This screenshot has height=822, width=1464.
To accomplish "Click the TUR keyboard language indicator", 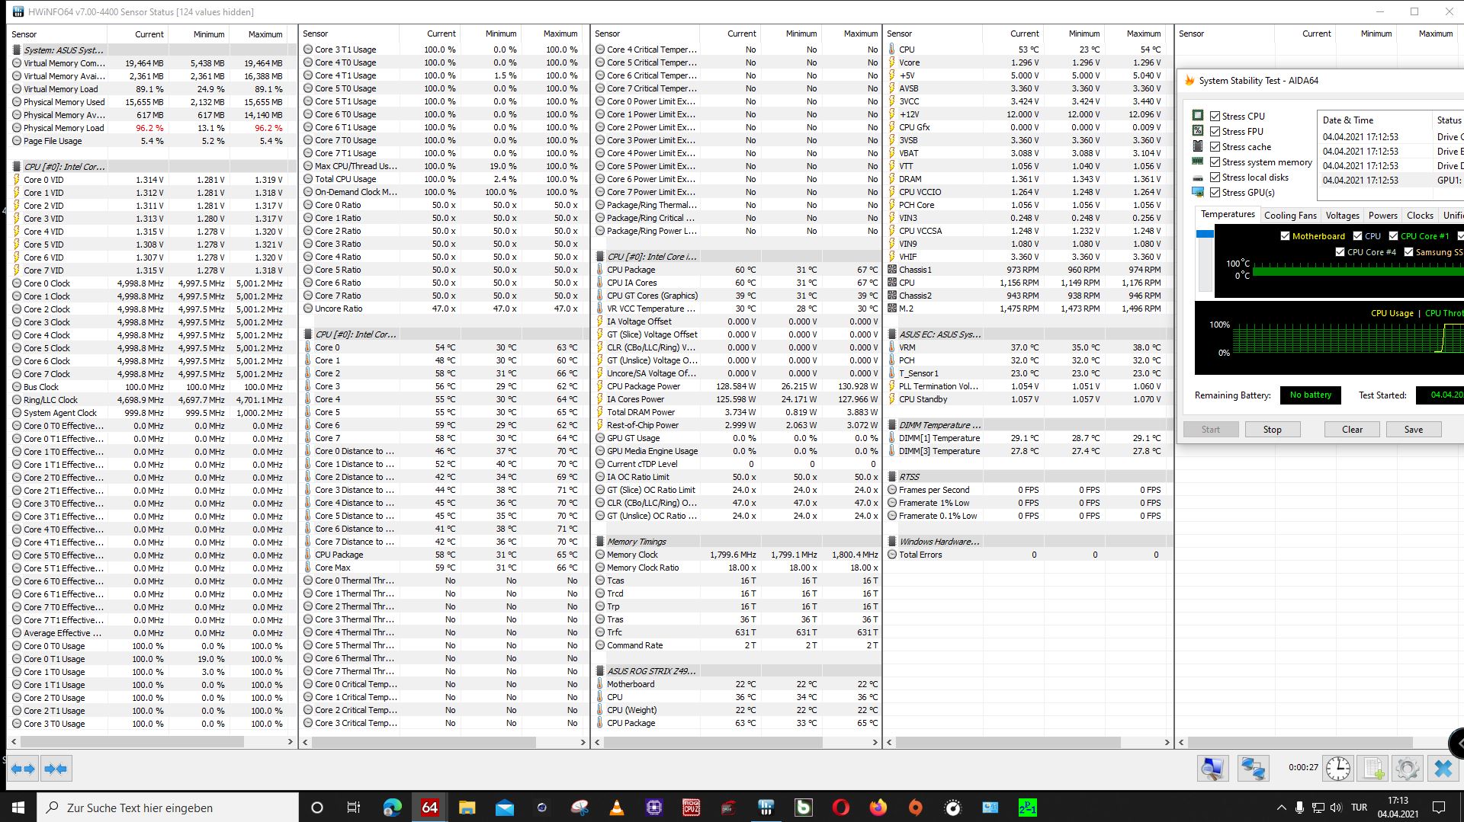I will point(1359,808).
